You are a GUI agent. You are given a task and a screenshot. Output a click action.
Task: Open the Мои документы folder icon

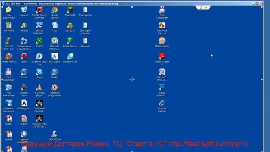pos(8,10)
